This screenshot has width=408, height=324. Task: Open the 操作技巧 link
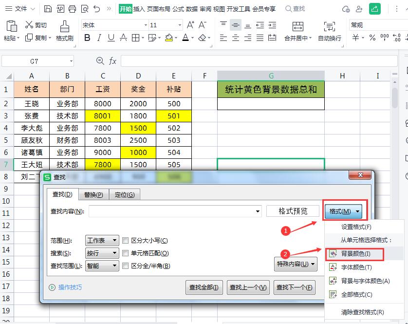point(70,287)
